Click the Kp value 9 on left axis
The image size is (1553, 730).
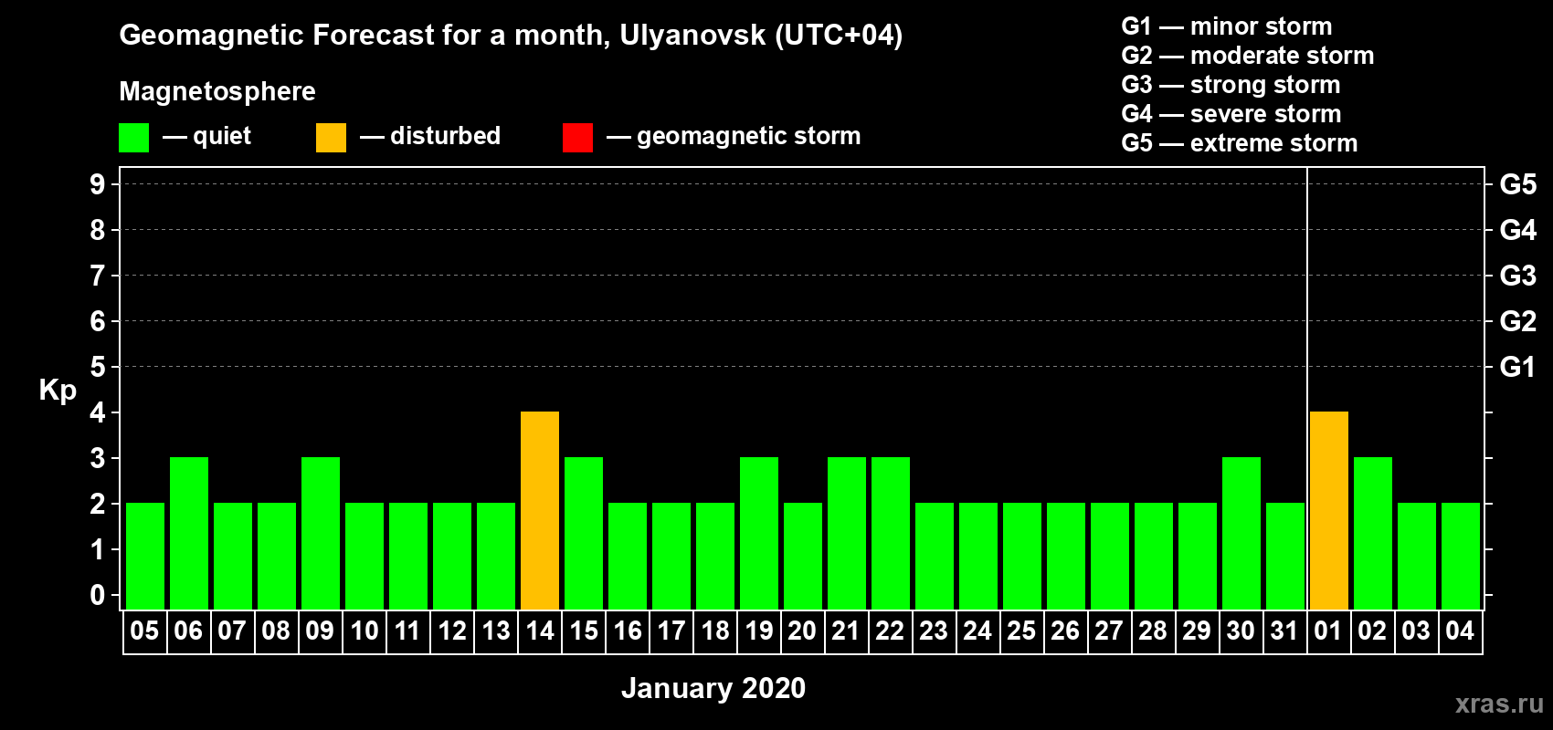pyautogui.click(x=98, y=184)
